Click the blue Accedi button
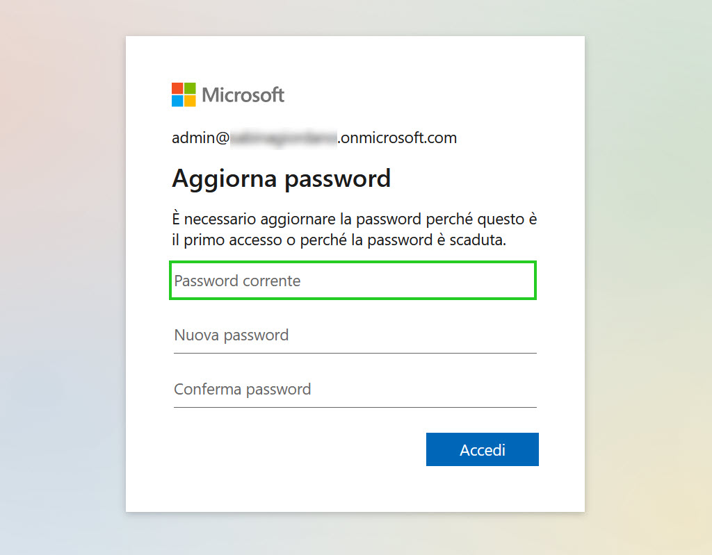This screenshot has height=555, width=712. point(483,449)
